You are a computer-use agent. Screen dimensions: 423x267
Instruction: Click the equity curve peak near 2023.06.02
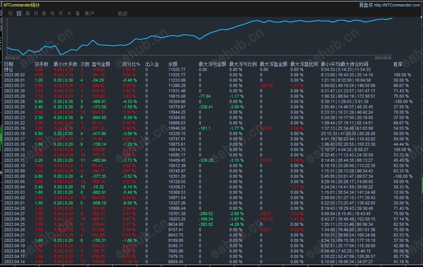pyautogui.click(x=392, y=18)
